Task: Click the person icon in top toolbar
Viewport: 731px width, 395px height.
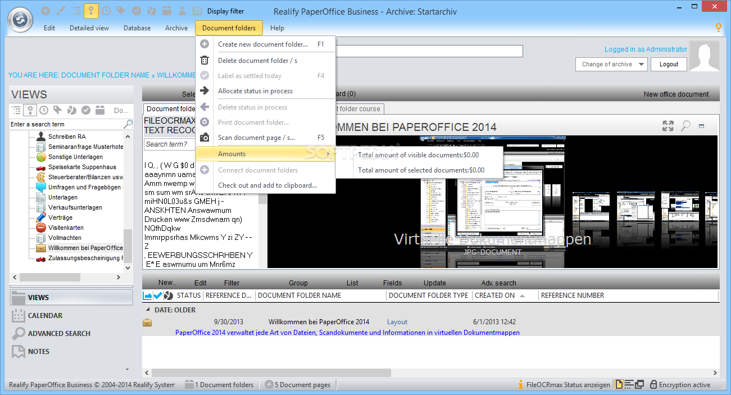Action: coord(182,11)
